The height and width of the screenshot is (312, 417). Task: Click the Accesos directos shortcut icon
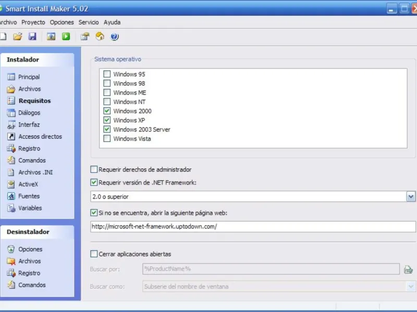[11, 137]
